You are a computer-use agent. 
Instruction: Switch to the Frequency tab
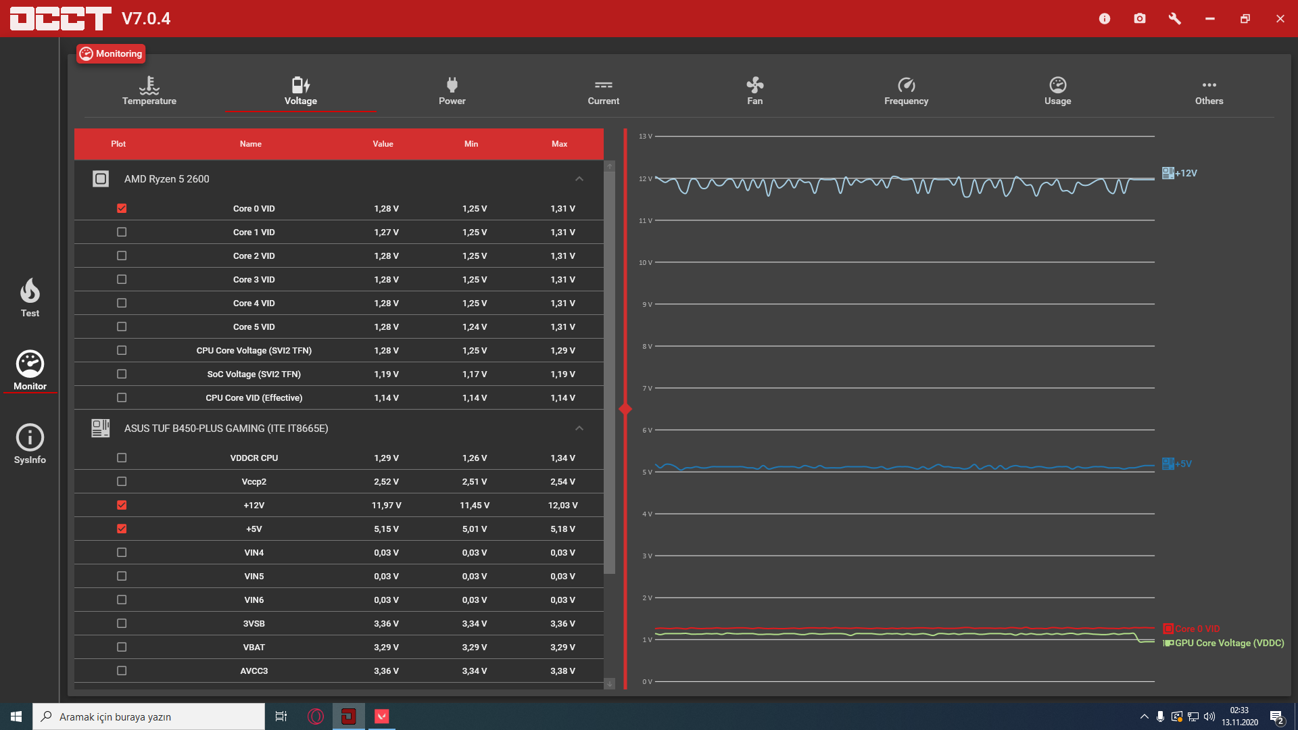tap(907, 91)
